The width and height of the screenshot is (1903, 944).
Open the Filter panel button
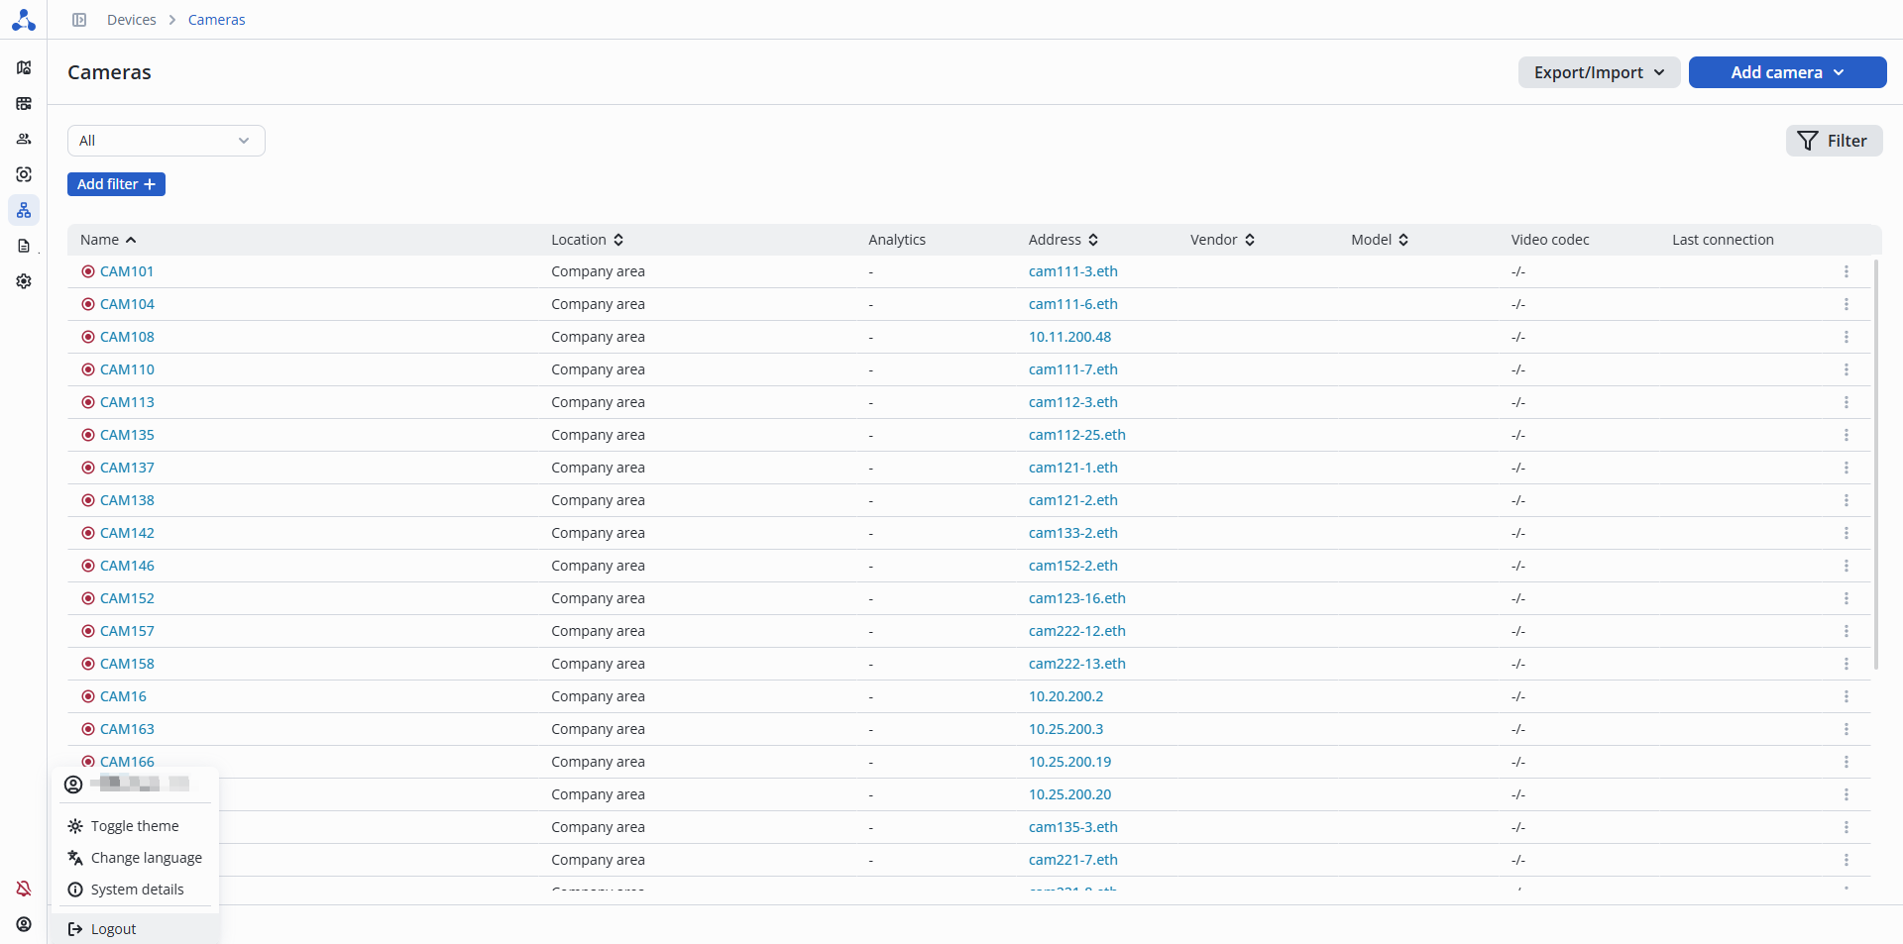click(x=1834, y=141)
